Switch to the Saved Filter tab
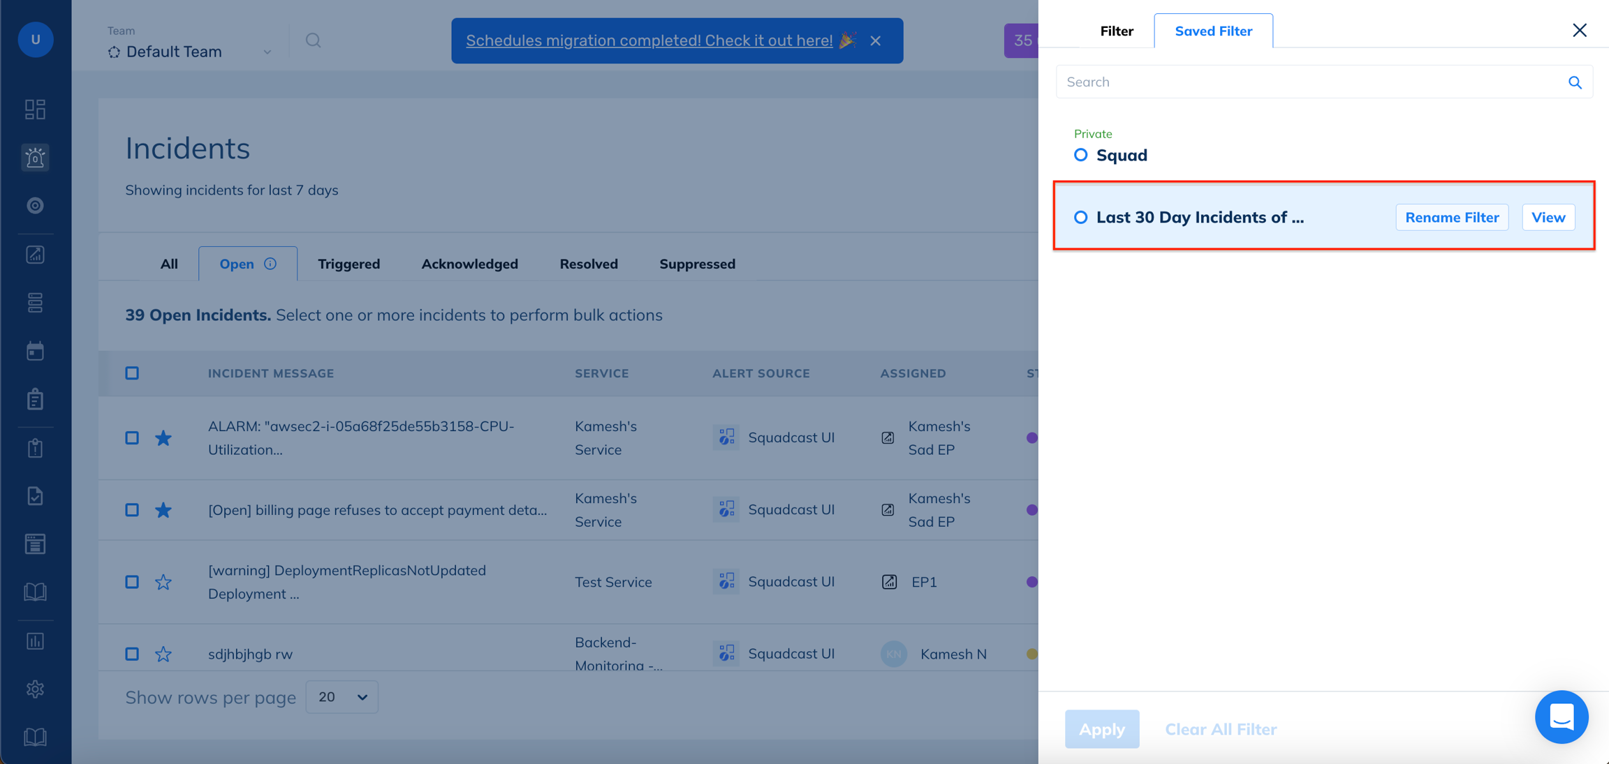The height and width of the screenshot is (764, 1609). pos(1213,31)
